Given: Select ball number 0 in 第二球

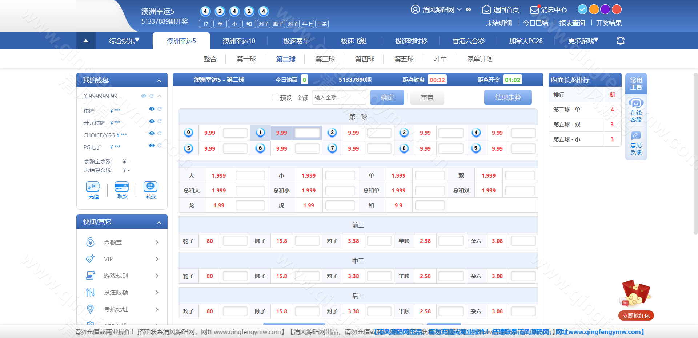Looking at the screenshot, I should click(188, 133).
